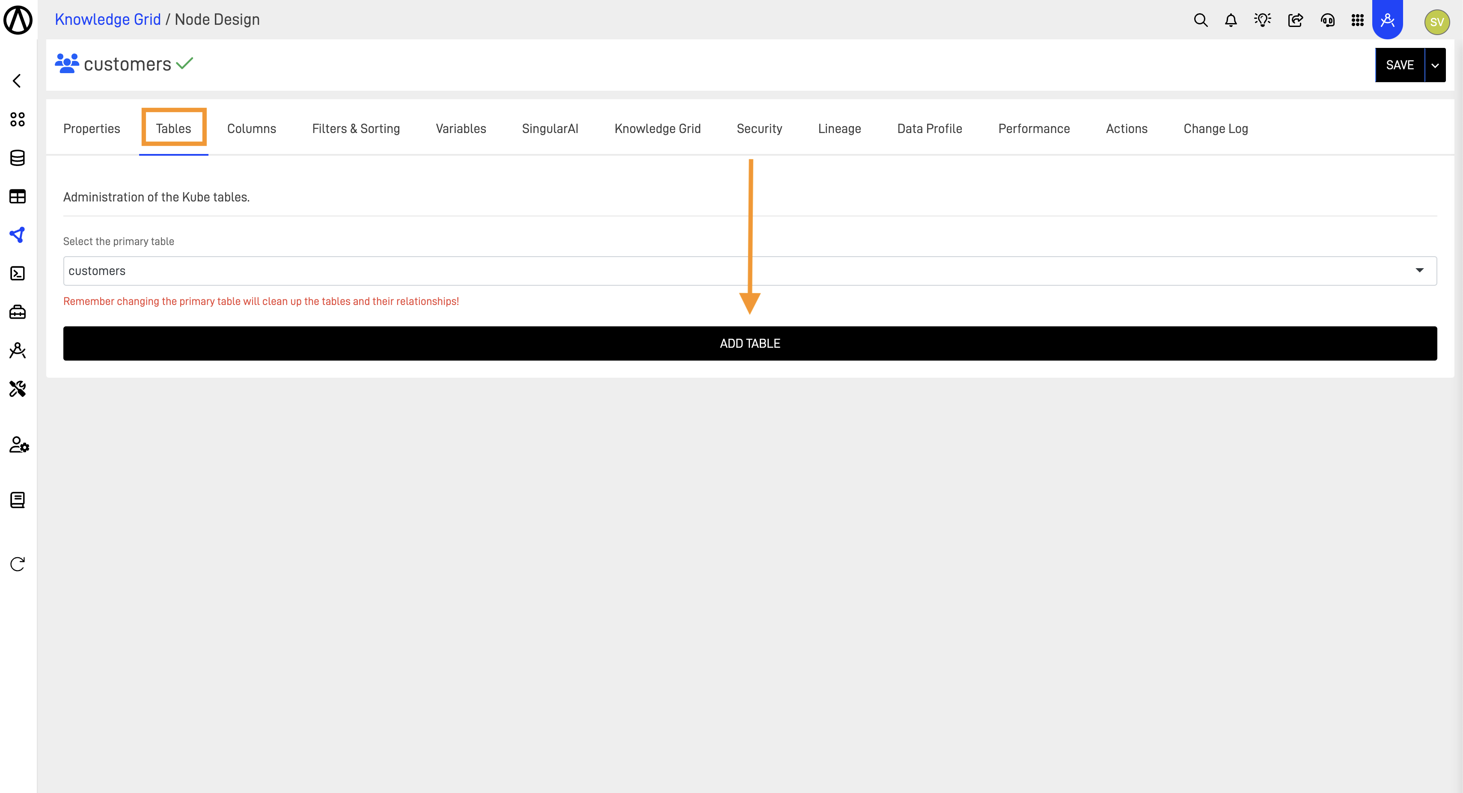The height and width of the screenshot is (793, 1463).
Task: Open the support headset icon
Action: (1328, 21)
